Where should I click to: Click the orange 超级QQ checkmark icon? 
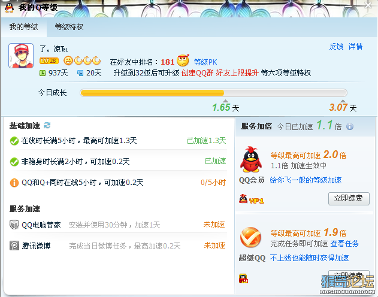click(x=251, y=237)
